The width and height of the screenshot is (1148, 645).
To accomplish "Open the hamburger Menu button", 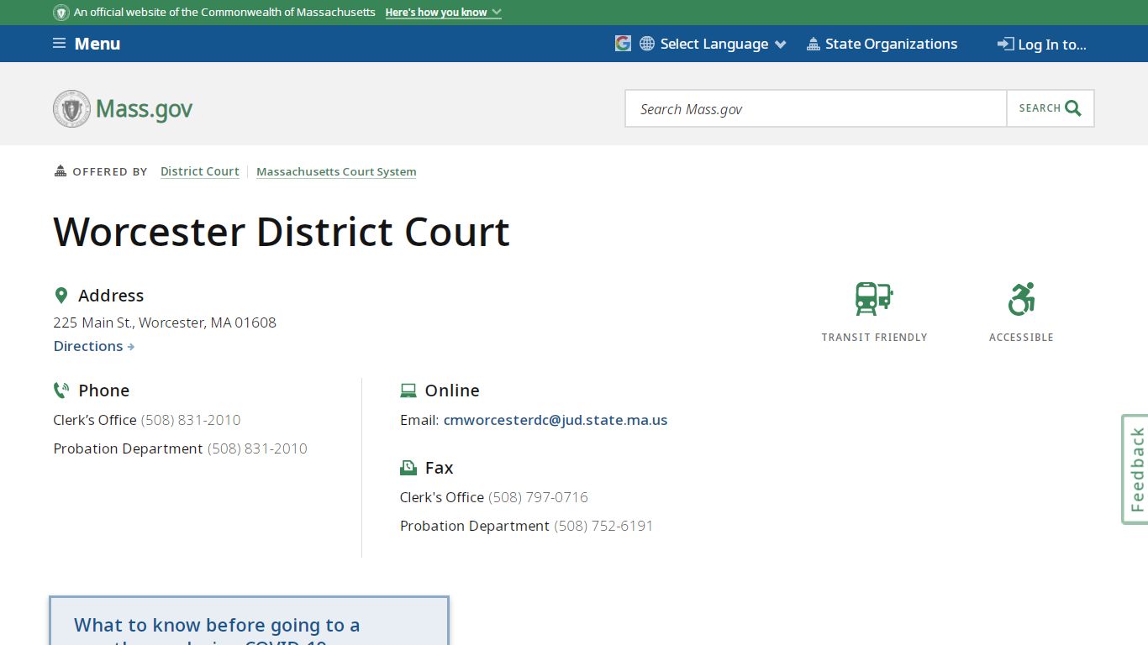I will pos(87,44).
